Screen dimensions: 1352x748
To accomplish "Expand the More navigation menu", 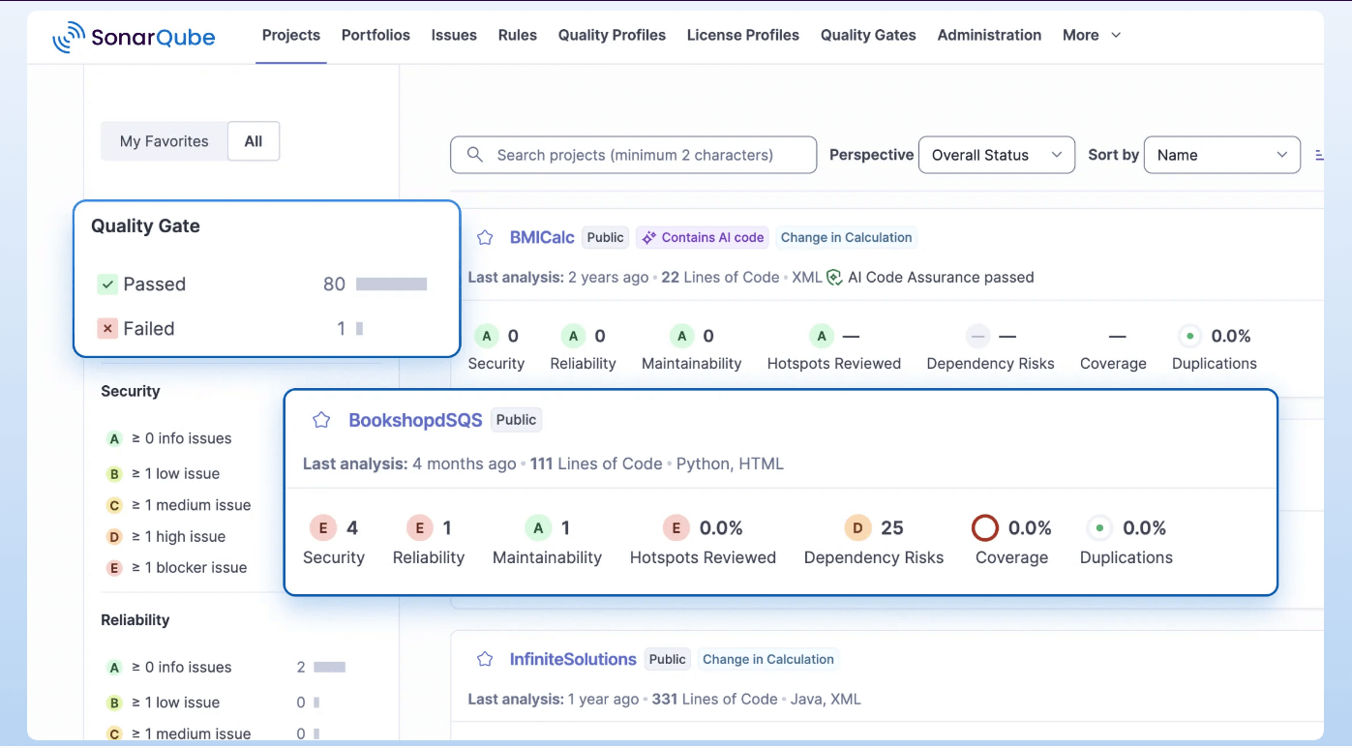I will click(1091, 36).
